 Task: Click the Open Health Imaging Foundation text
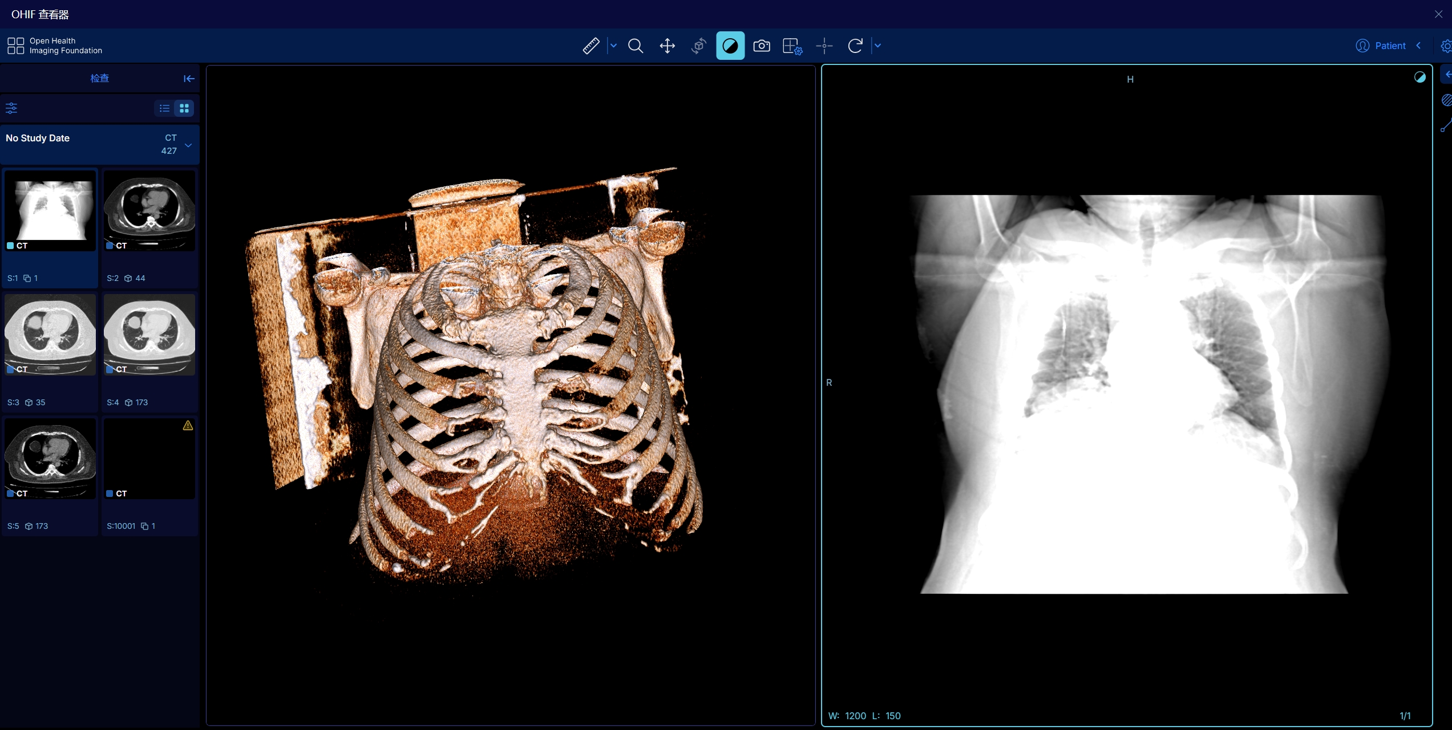coord(66,46)
